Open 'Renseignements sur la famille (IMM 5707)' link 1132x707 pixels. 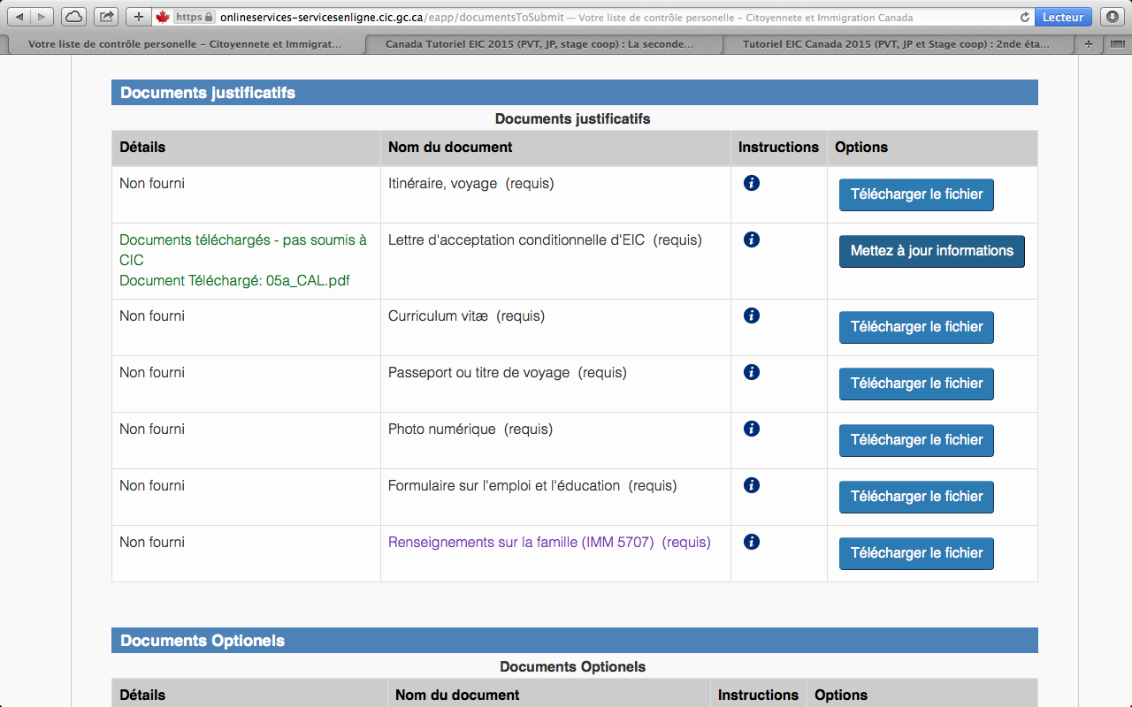[521, 543]
